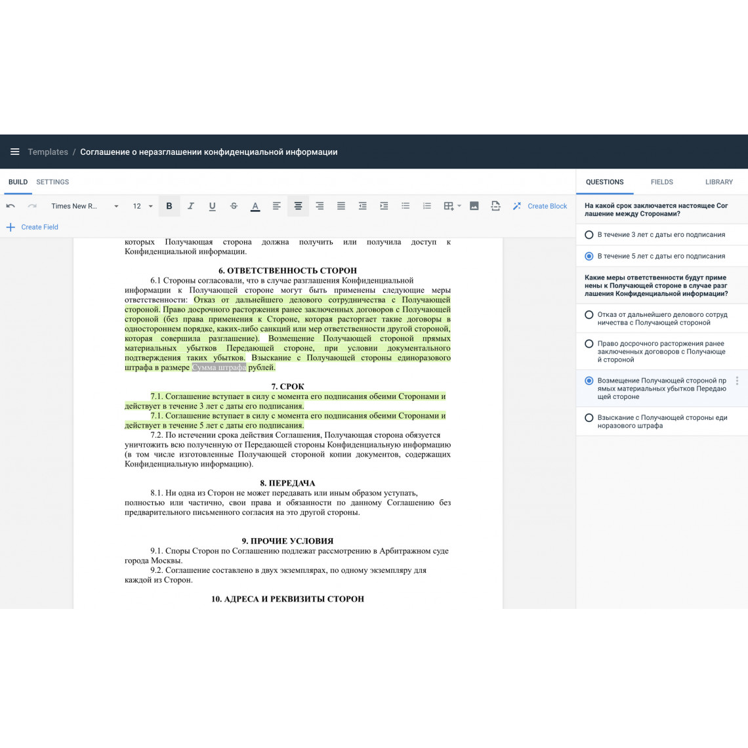This screenshot has width=748, height=748.
Task: Select 'Право досрочного расторжения' radio option
Action: point(589,344)
